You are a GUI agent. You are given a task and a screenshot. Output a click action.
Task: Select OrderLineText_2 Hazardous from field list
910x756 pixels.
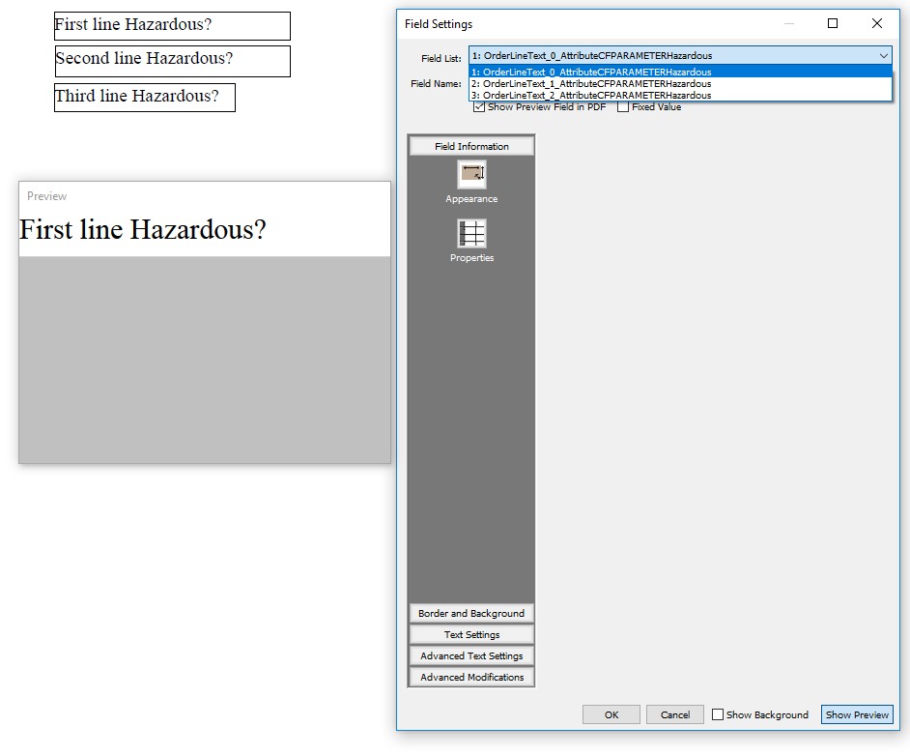pyautogui.click(x=597, y=96)
